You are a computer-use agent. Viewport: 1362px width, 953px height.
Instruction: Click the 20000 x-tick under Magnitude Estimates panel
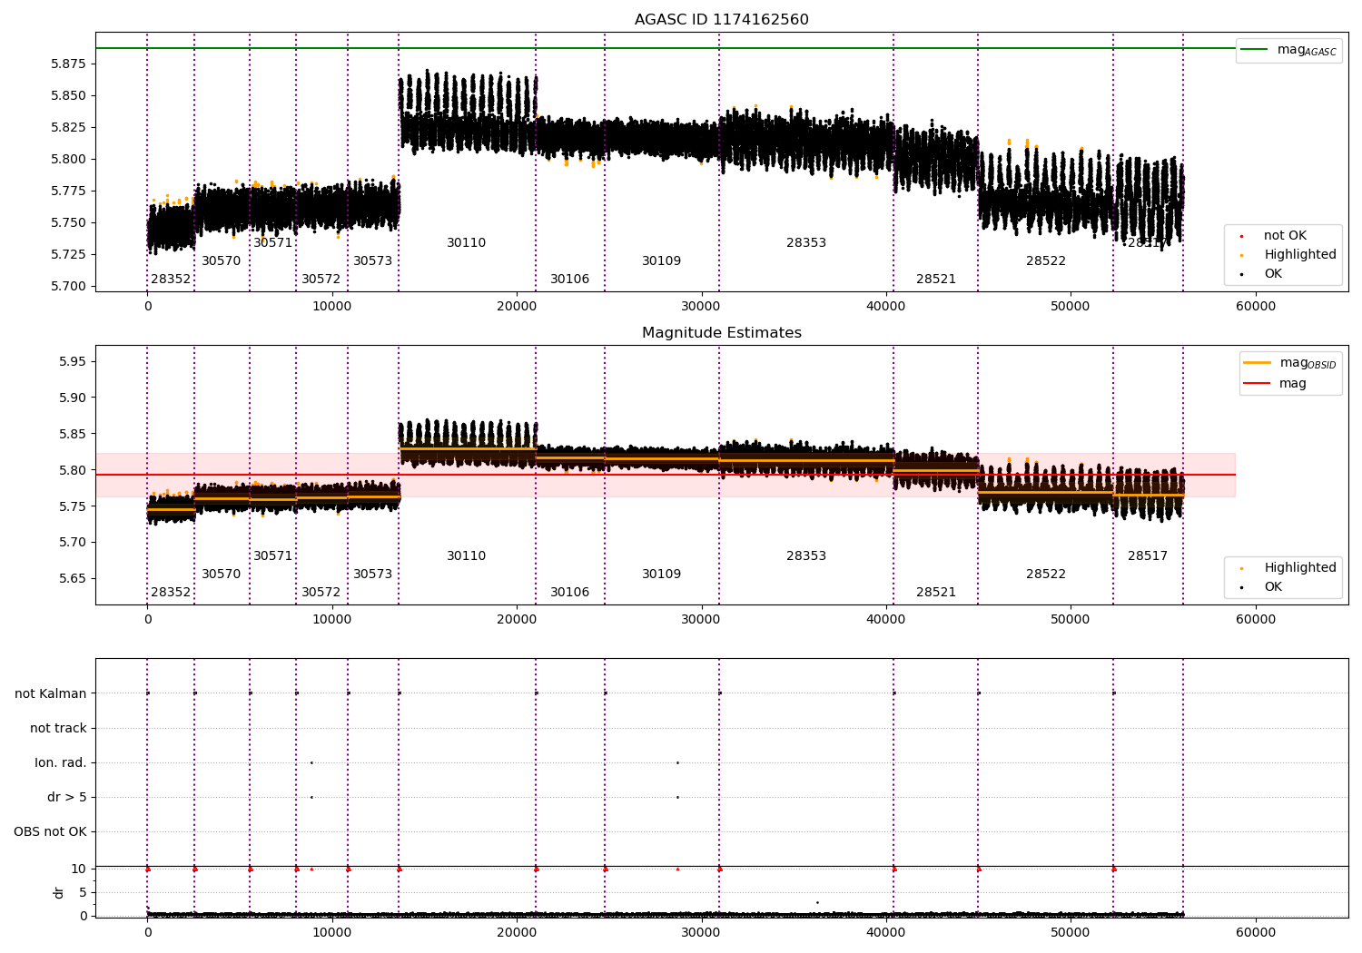click(x=517, y=619)
